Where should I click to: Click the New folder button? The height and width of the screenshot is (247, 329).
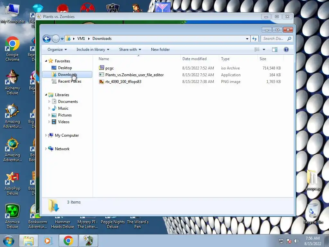click(x=160, y=50)
